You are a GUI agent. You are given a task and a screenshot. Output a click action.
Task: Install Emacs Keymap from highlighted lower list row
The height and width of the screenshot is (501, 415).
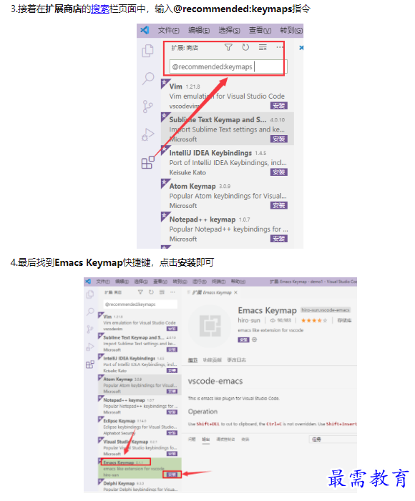pyautogui.click(x=172, y=475)
